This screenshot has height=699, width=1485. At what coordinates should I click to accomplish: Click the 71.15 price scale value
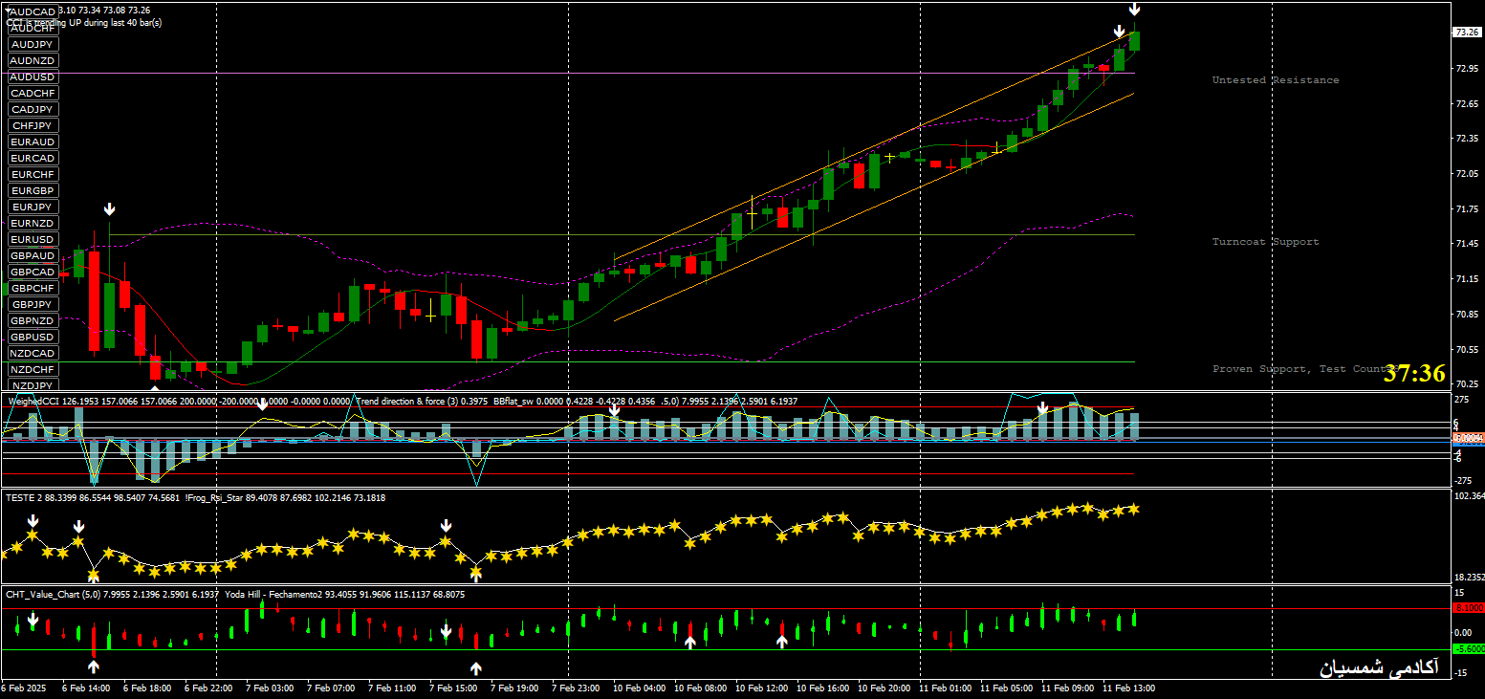point(1467,278)
